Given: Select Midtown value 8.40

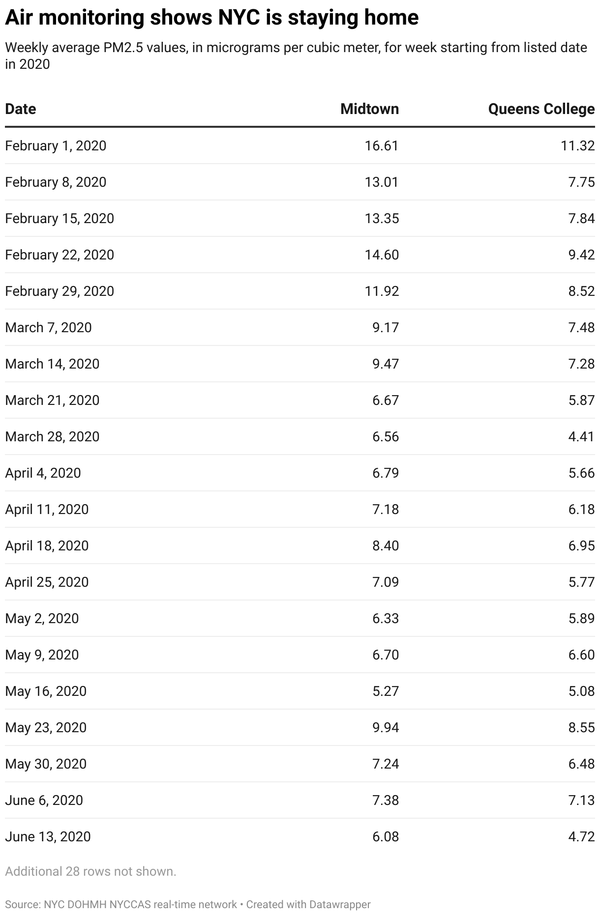Looking at the screenshot, I should pyautogui.click(x=386, y=545).
